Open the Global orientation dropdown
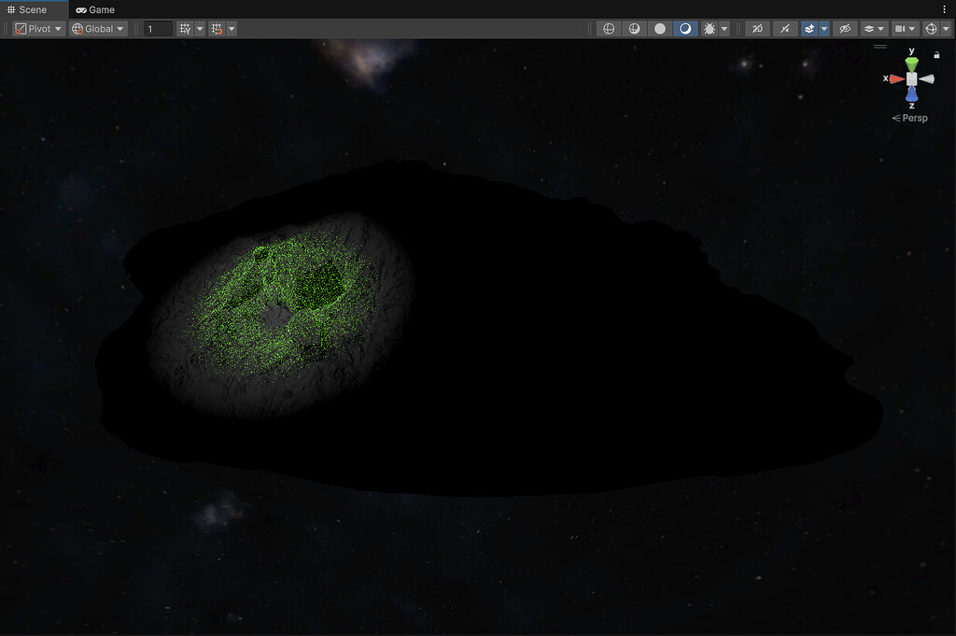This screenshot has height=636, width=956. click(x=97, y=28)
